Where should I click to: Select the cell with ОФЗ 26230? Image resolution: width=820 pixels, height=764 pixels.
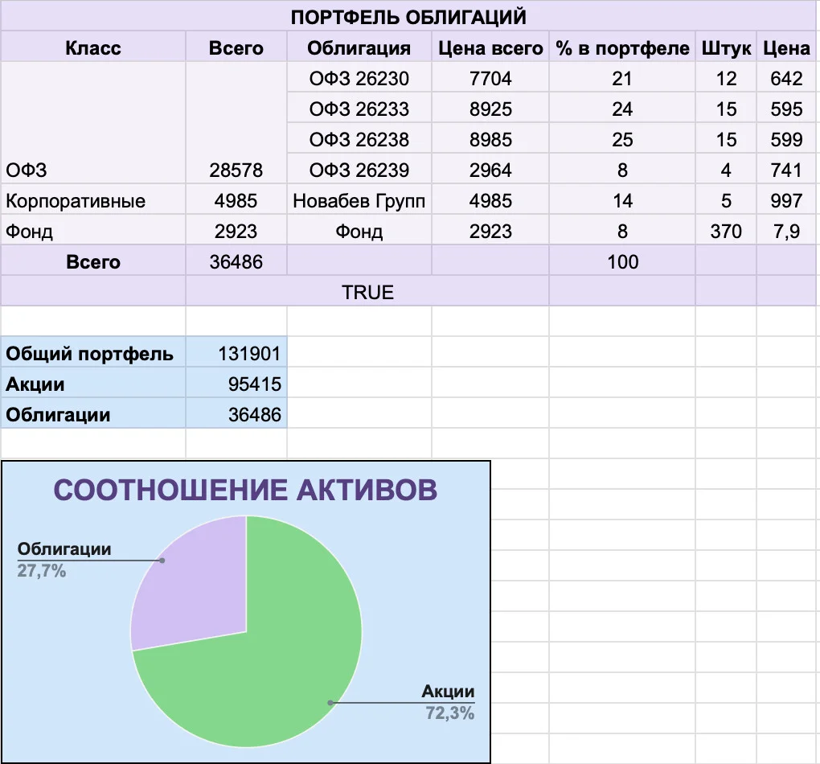pyautogui.click(x=359, y=78)
